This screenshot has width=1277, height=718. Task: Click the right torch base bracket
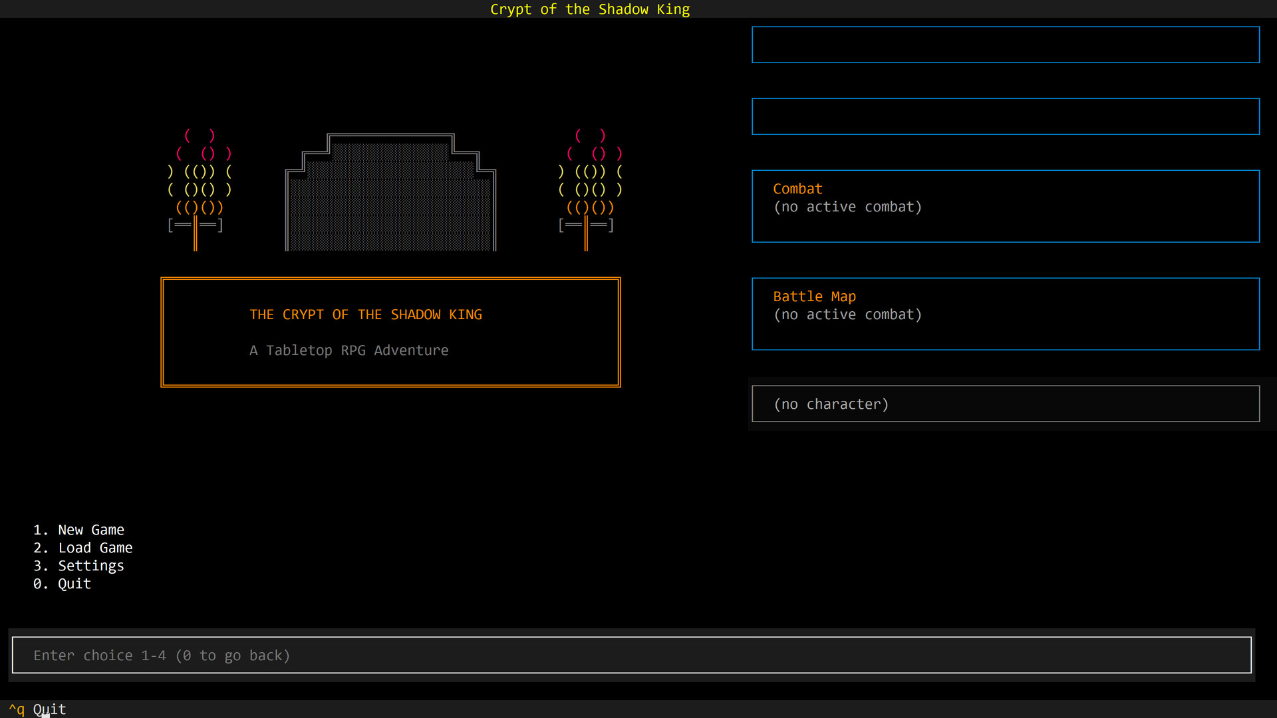pyautogui.click(x=586, y=225)
